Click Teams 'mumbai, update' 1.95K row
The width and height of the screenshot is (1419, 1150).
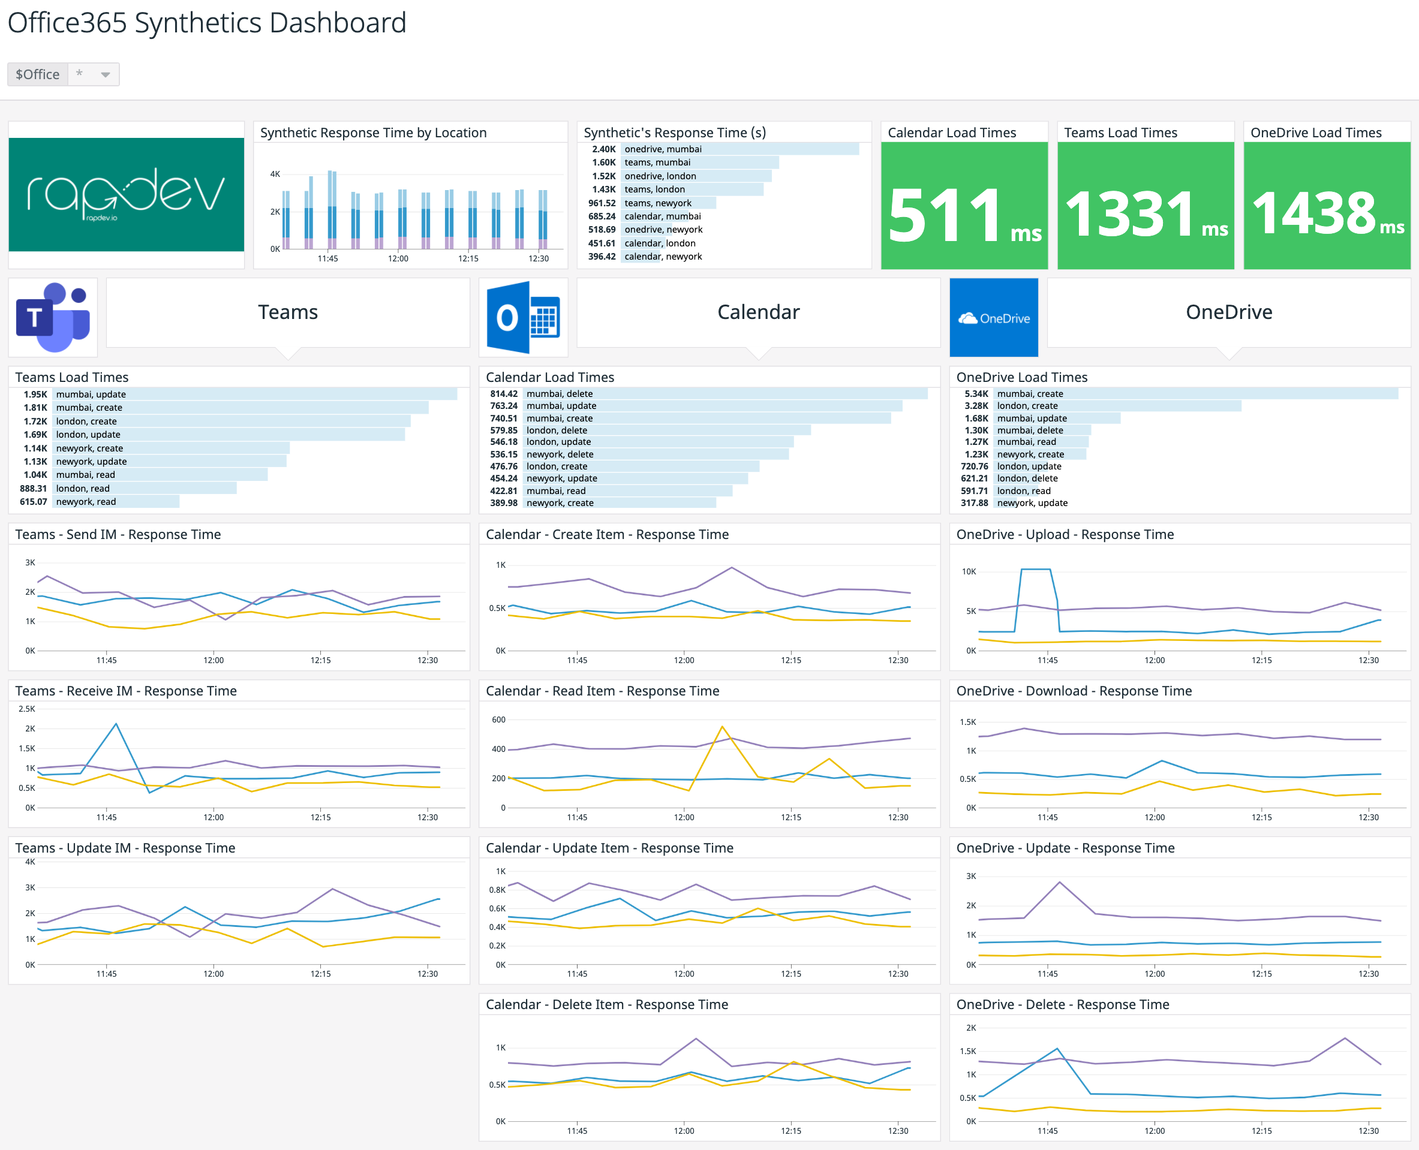pos(239,394)
